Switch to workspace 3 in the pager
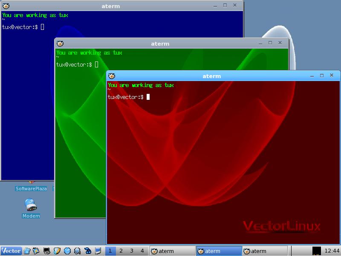This screenshot has height=256, width=341. [132, 251]
